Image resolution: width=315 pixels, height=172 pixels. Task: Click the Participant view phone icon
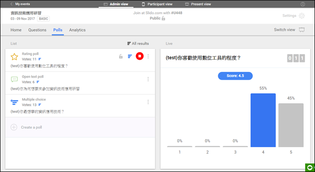pyautogui.click(x=143, y=4)
